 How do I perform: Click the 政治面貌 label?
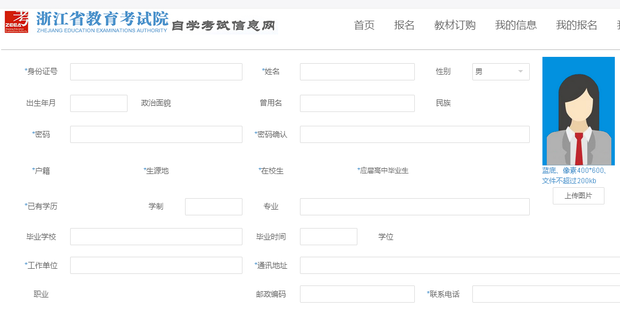click(156, 103)
